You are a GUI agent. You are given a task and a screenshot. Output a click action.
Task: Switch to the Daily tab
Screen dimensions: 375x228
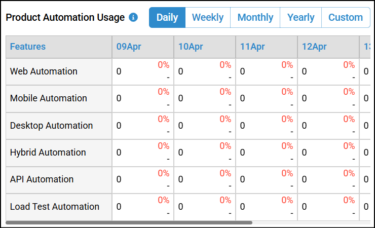click(x=167, y=17)
